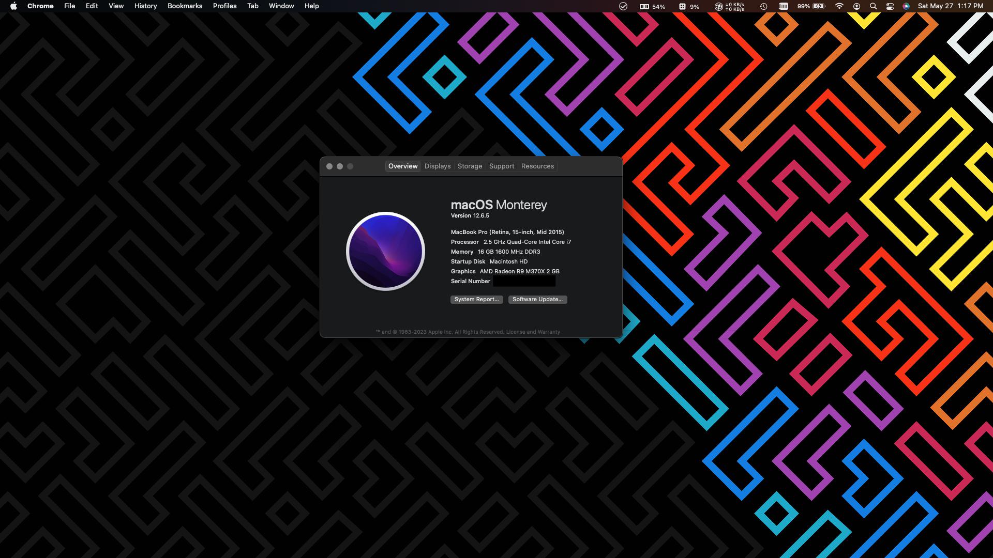Click the Software Update button
Image resolution: width=993 pixels, height=558 pixels.
click(537, 299)
